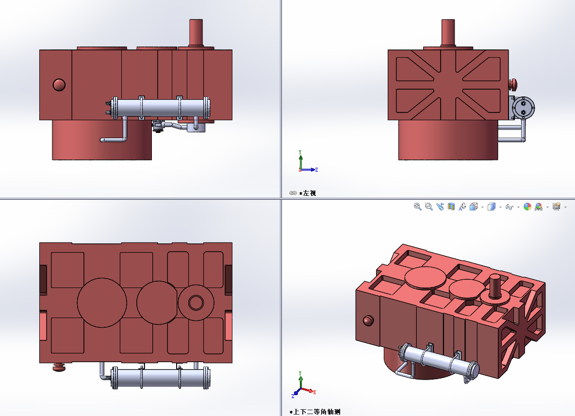Viewport: 575px width, 416px height.
Task: Select the oil cooler cylinder in front view
Action: click(160, 108)
